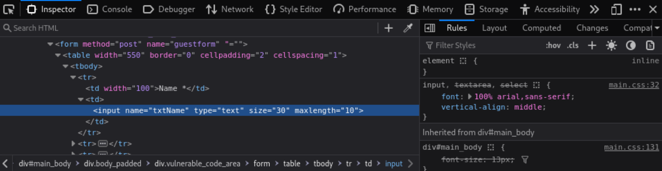Select the td breadcrumb
This screenshot has height=171, width=662.
click(368, 164)
